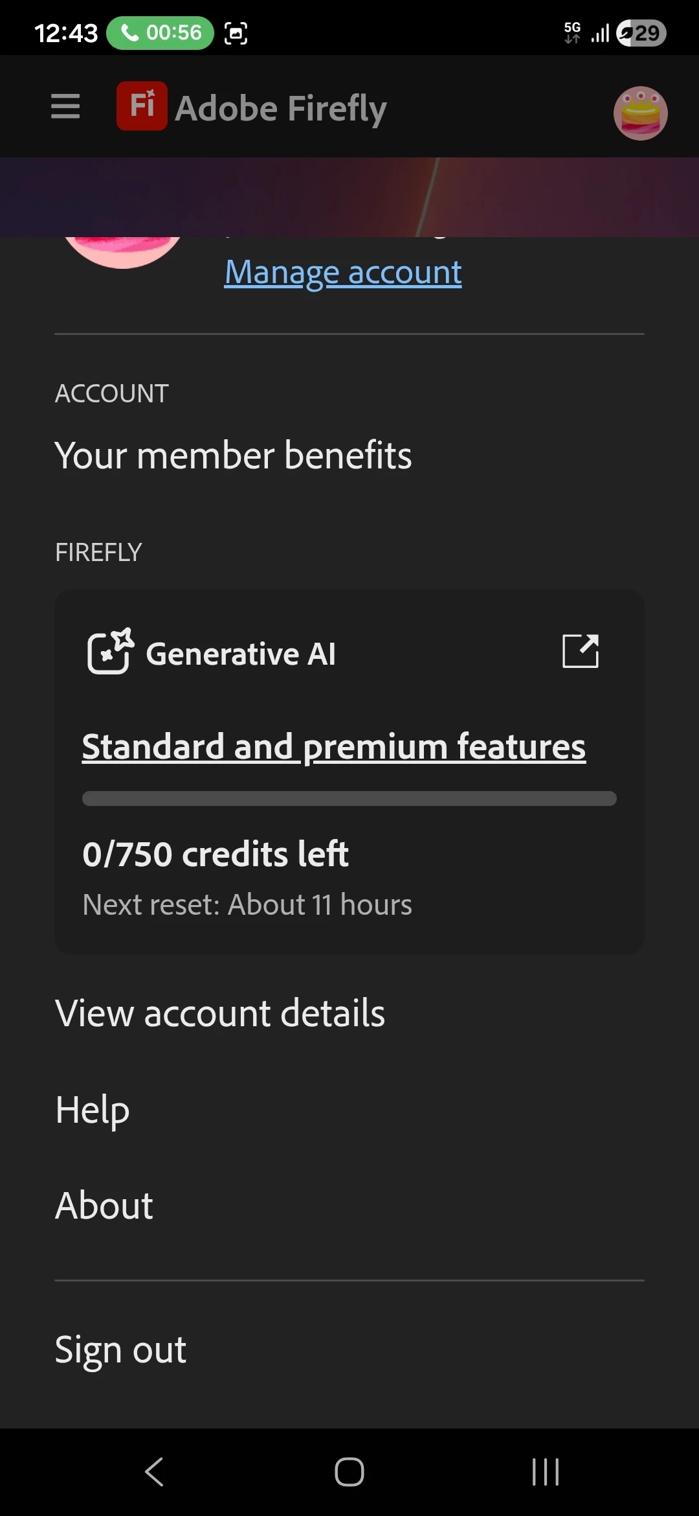The height and width of the screenshot is (1516, 699).
Task: Open the recent apps button
Action: coord(545,1472)
